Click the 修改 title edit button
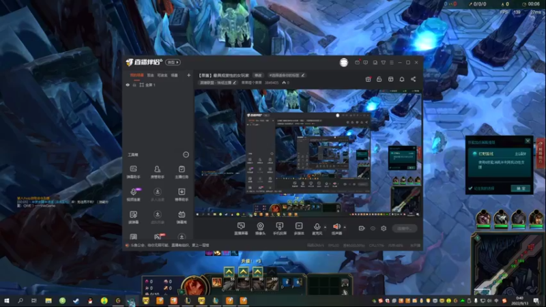 [x=258, y=75]
